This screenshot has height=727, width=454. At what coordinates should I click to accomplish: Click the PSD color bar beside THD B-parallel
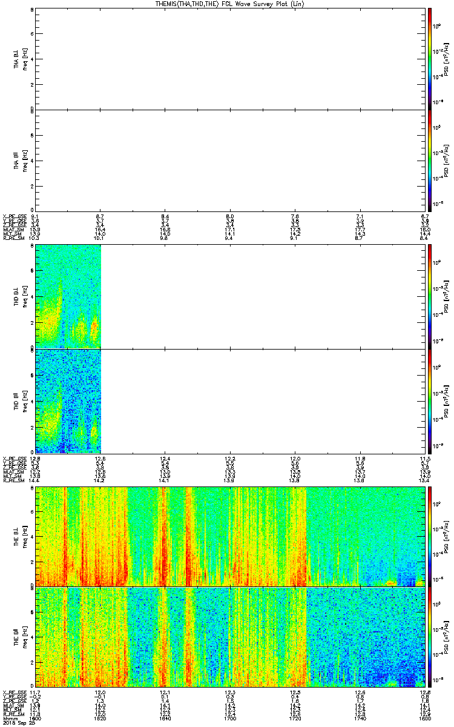430,401
